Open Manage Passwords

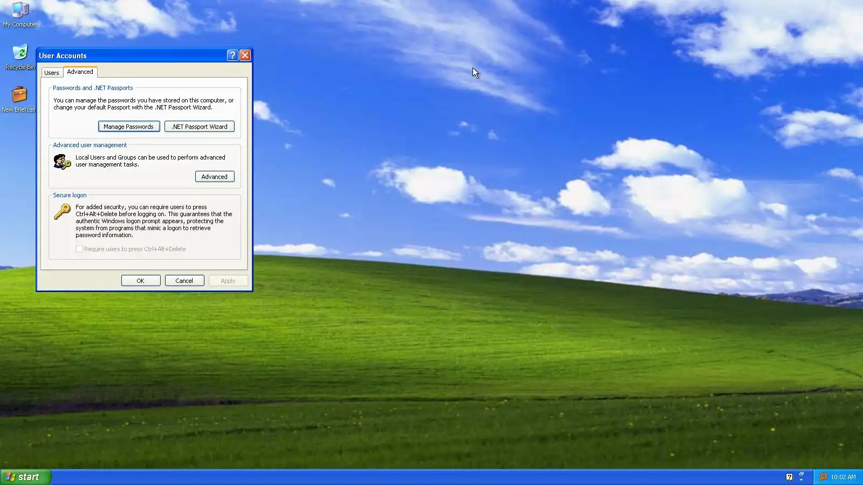click(x=129, y=127)
